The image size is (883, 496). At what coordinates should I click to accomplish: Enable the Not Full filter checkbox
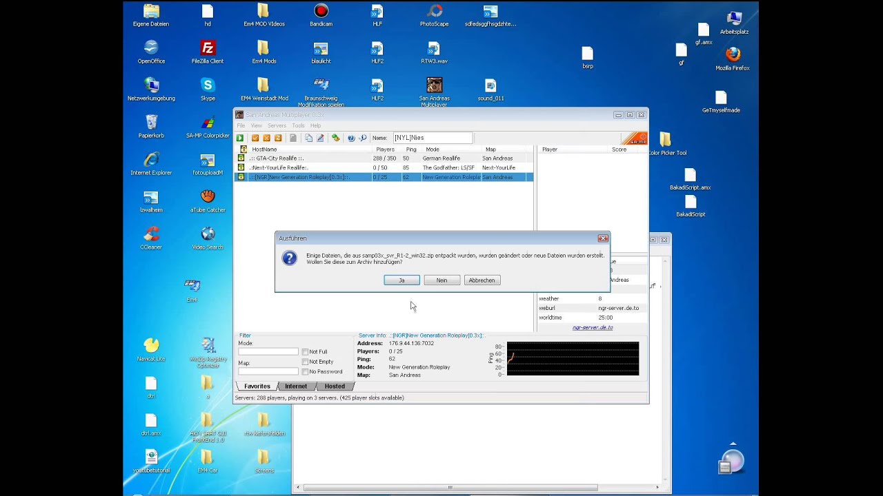[305, 352]
